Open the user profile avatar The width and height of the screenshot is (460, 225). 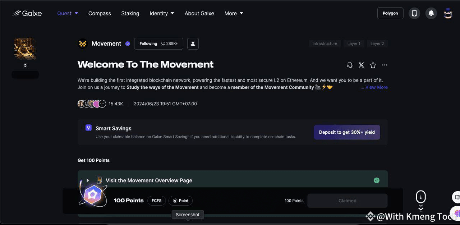tap(448, 13)
